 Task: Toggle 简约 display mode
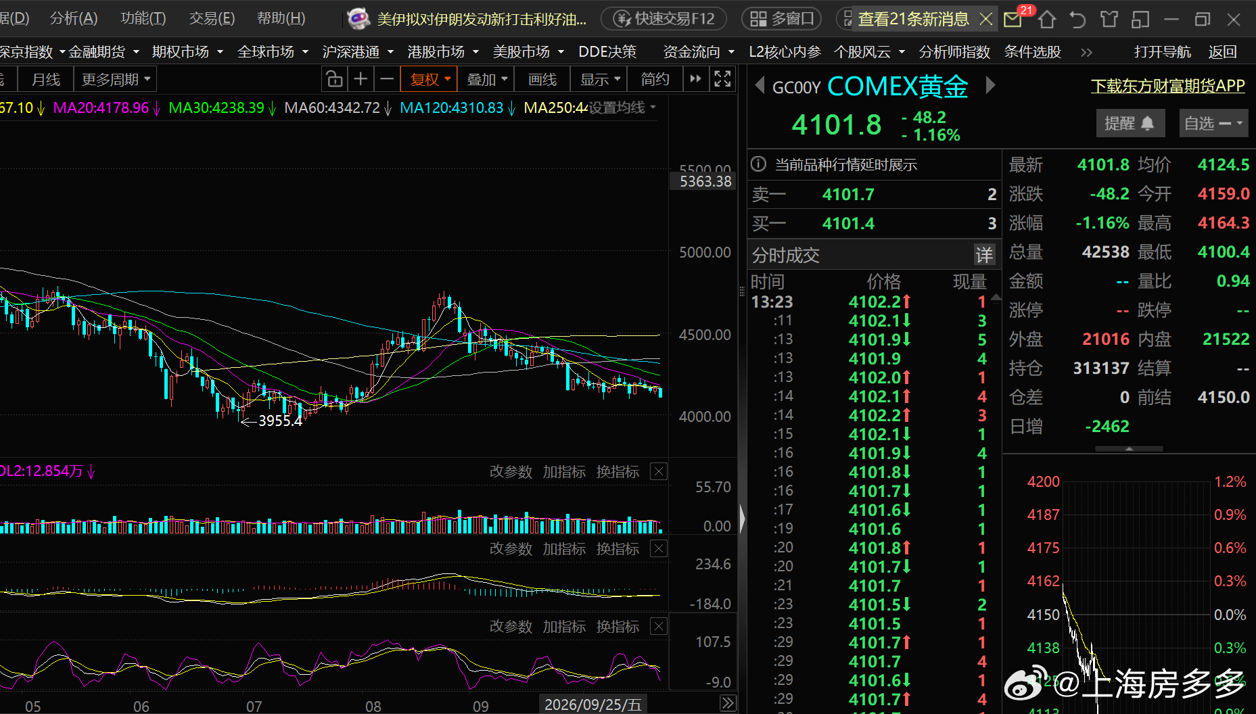[x=655, y=80]
